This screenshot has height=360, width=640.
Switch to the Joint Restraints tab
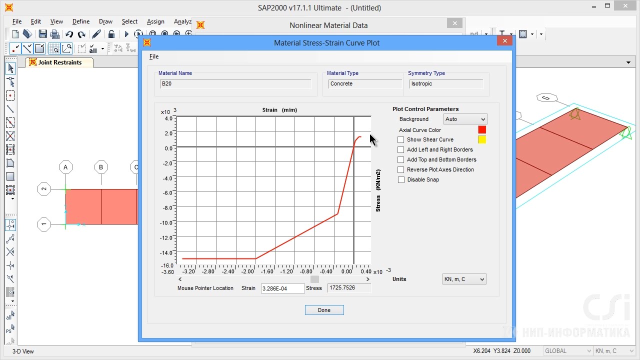coord(59,62)
